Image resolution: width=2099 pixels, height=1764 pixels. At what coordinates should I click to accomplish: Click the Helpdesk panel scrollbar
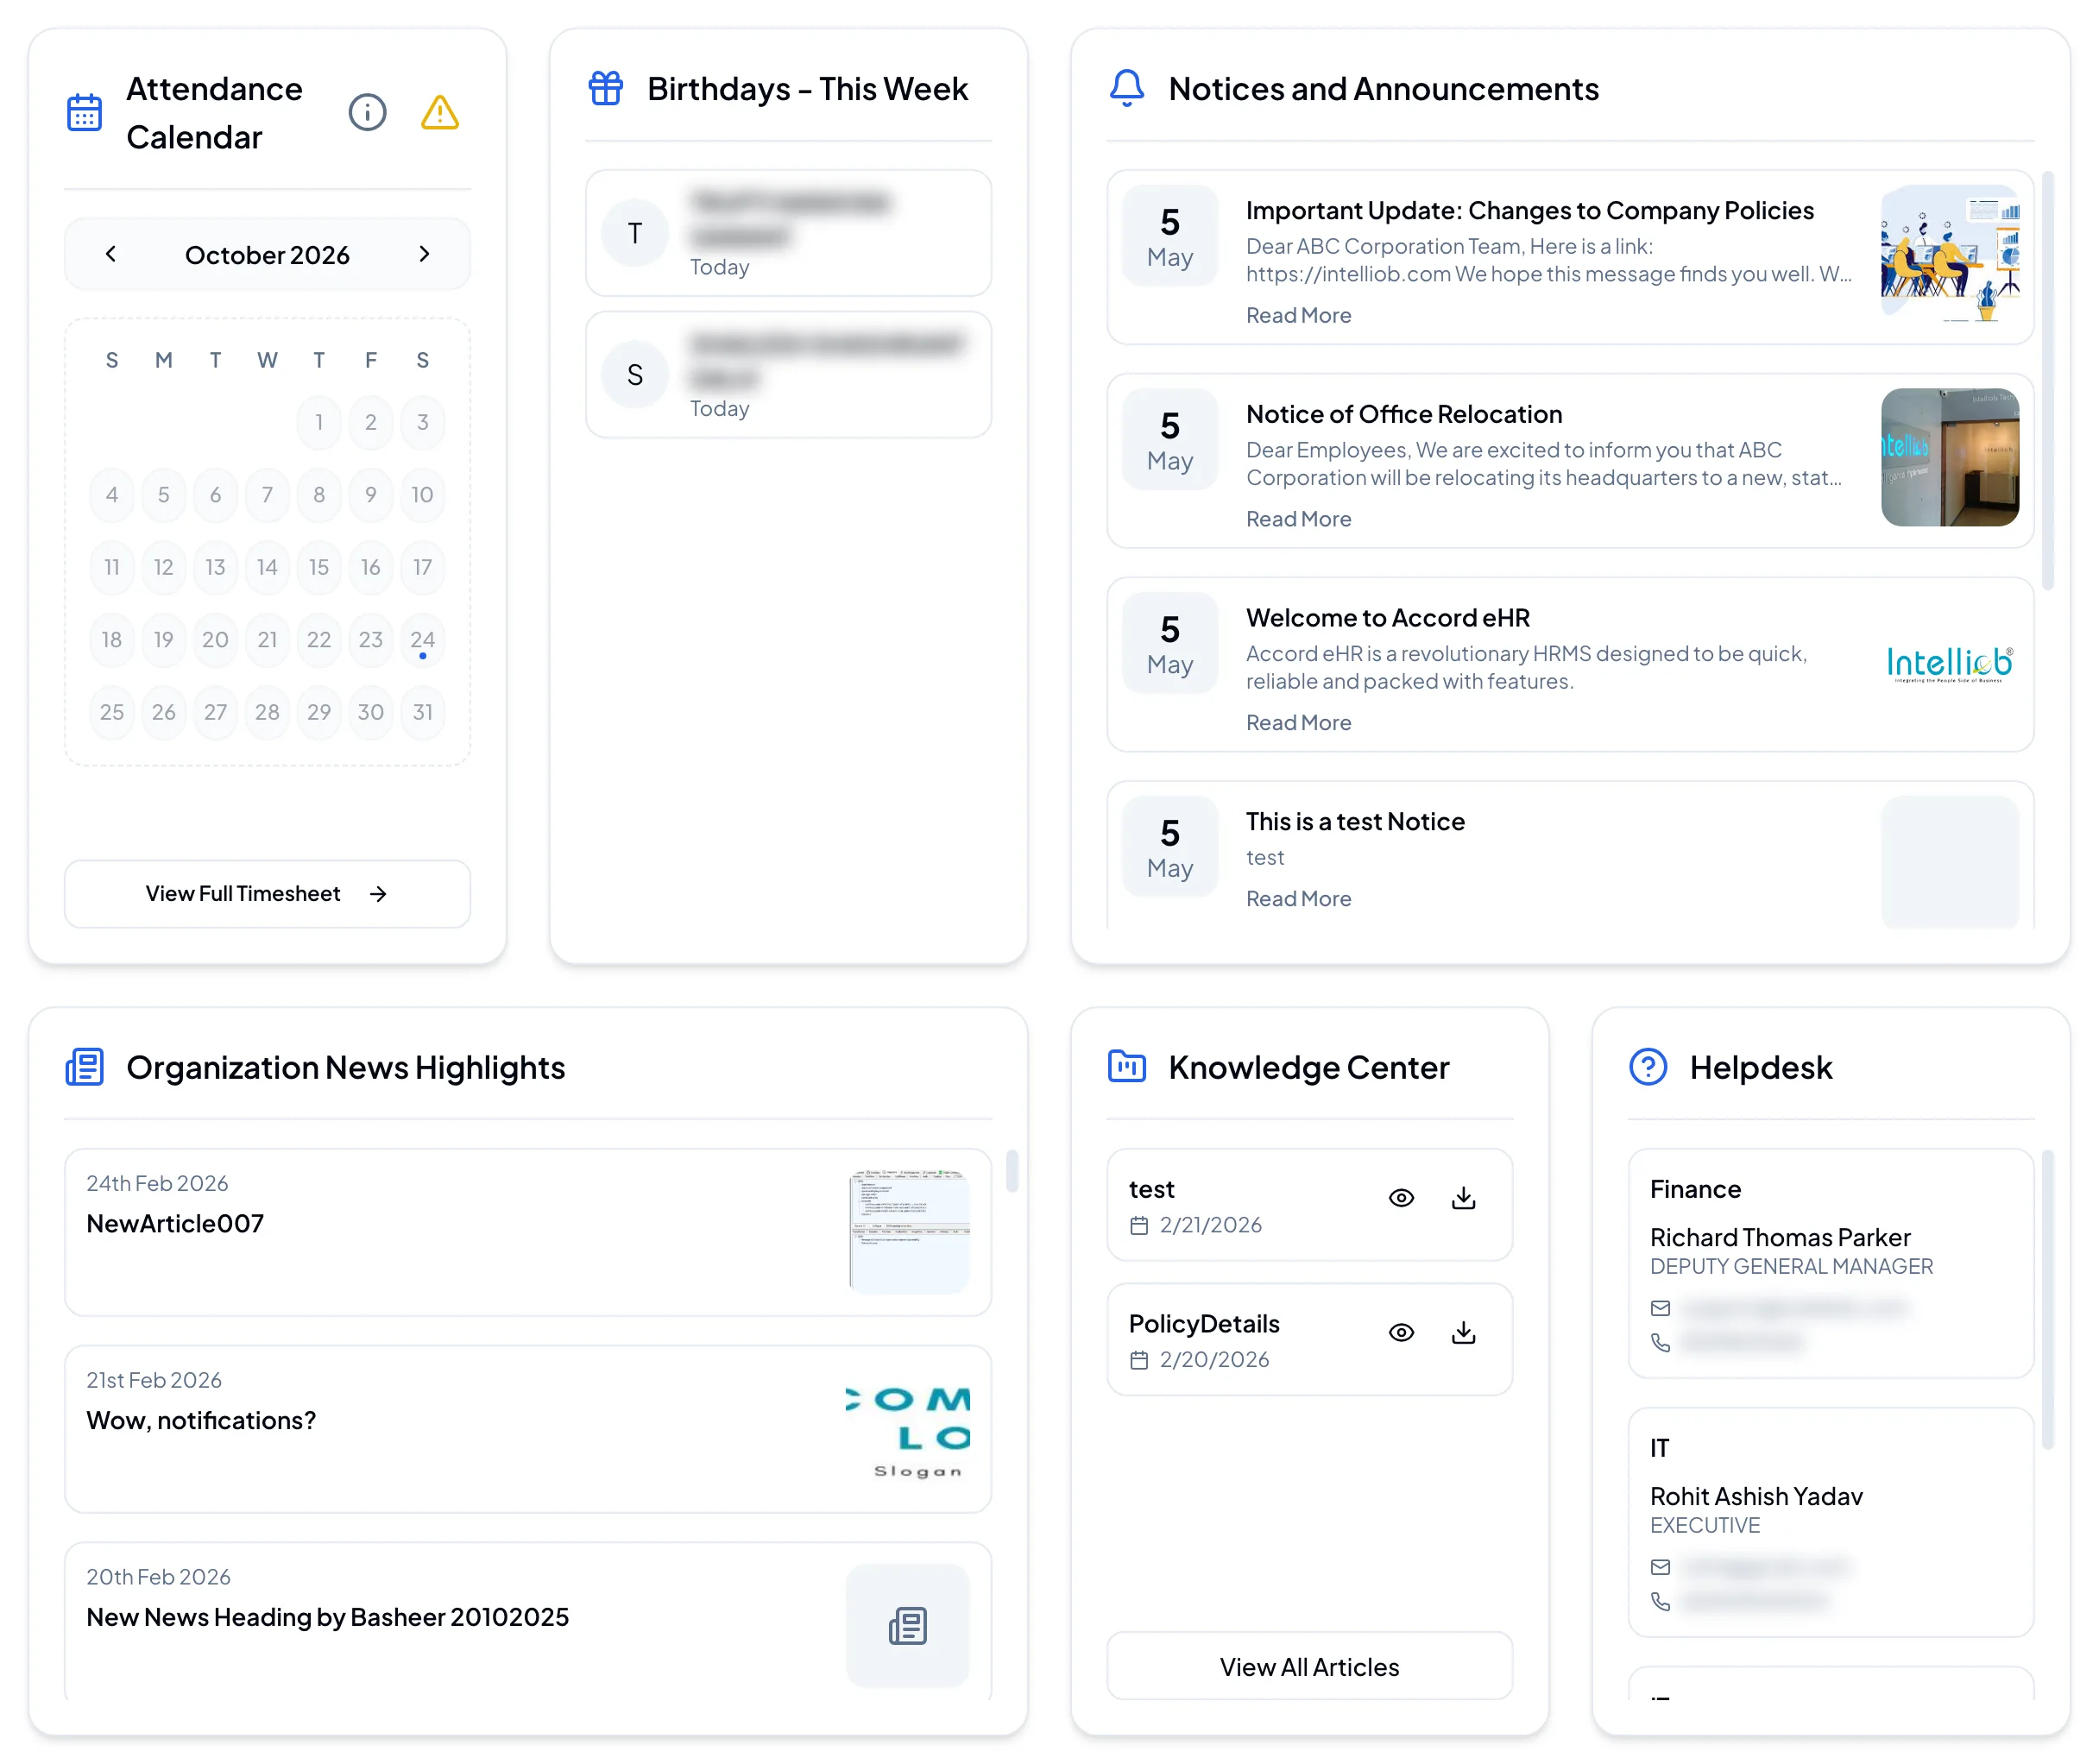click(2048, 1300)
